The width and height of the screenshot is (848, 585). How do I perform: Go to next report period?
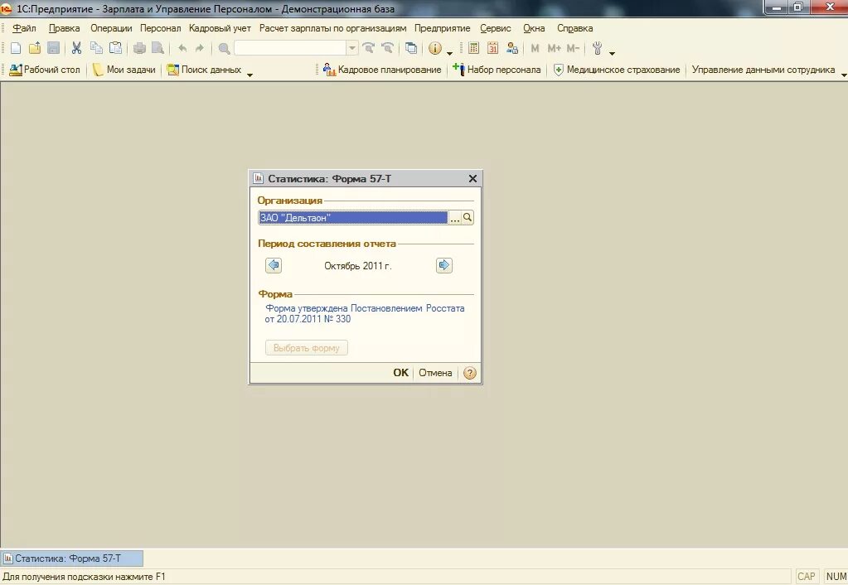click(x=444, y=265)
